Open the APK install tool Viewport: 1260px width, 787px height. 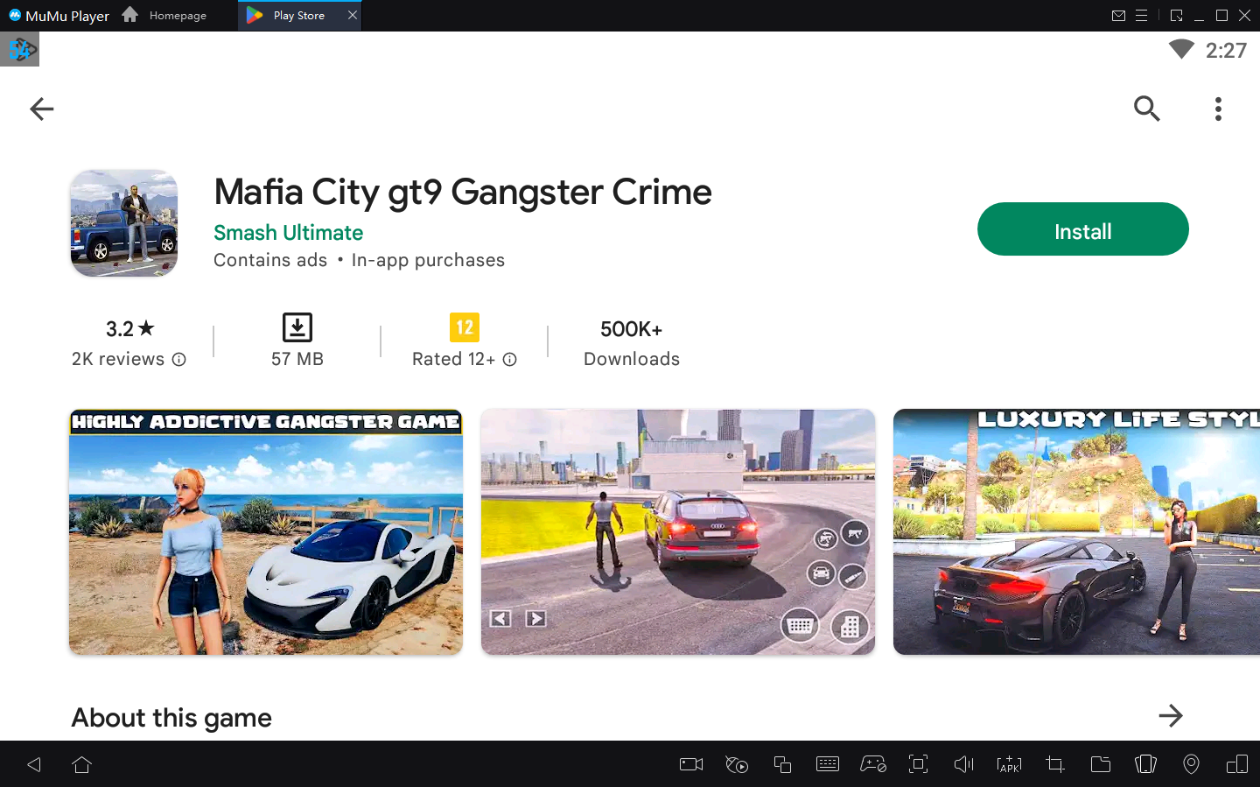click(1009, 764)
